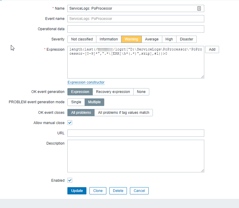This screenshot has height=208, width=239.
Task: Choose Average severity
Action: click(x=152, y=39)
